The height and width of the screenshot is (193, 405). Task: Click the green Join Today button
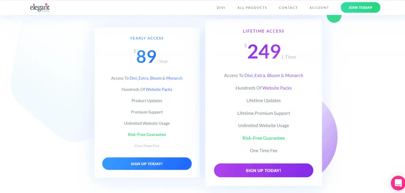[x=360, y=7]
